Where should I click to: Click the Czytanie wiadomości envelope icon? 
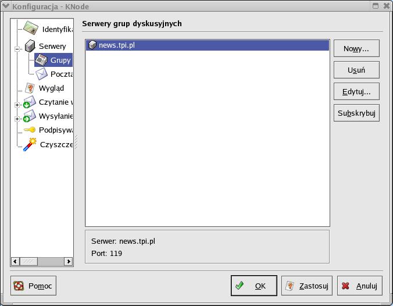pyautogui.click(x=30, y=102)
